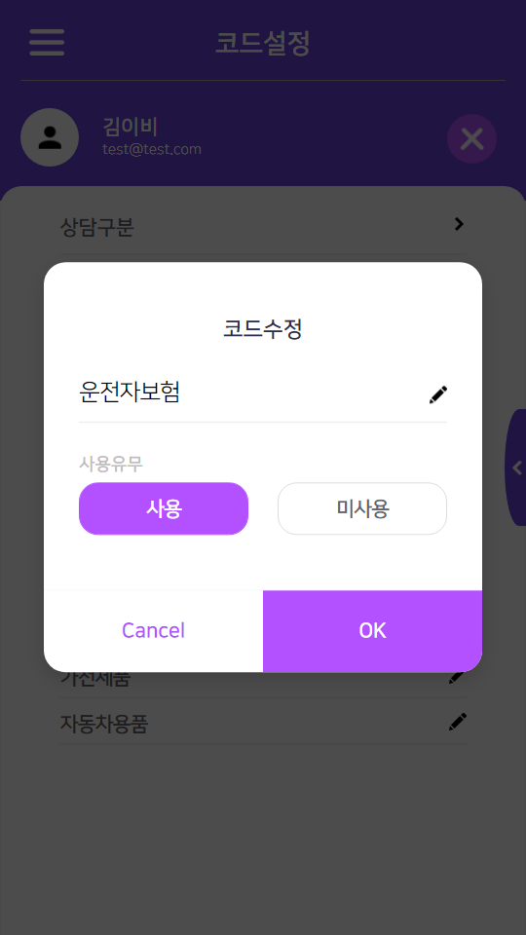
Task: Expand 상담구분 with its chevron arrow
Action: tap(459, 224)
